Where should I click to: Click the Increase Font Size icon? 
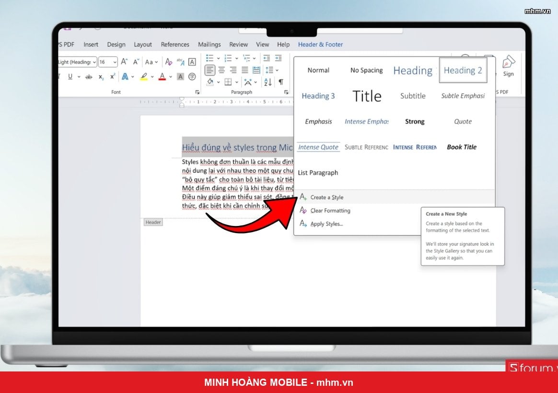tap(124, 62)
